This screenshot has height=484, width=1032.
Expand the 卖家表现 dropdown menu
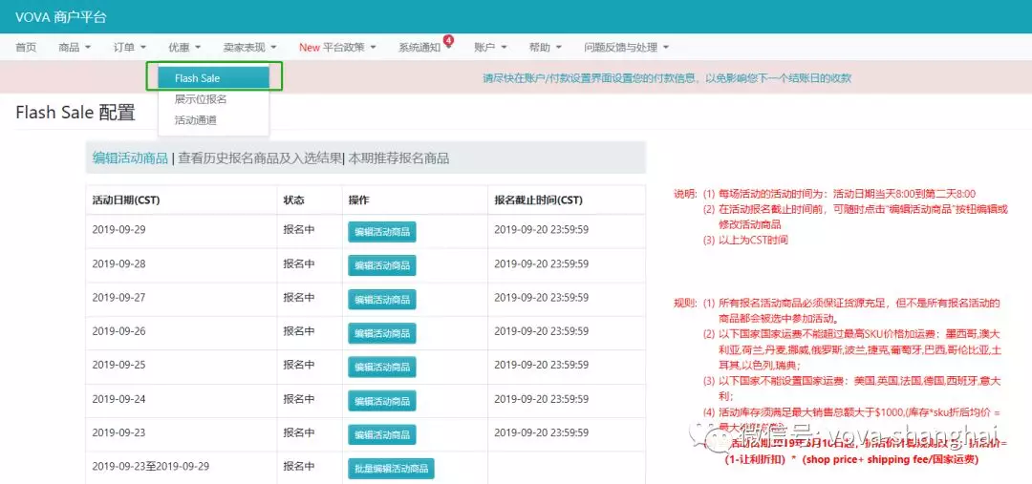click(249, 48)
